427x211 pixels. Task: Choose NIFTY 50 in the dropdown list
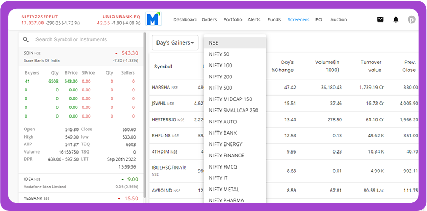coord(234,54)
